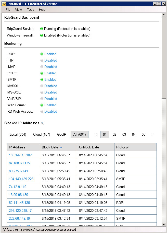Image resolution: width=168 pixels, height=234 pixels.
Task: Sort by the IP Address column header
Action: tap(23, 147)
